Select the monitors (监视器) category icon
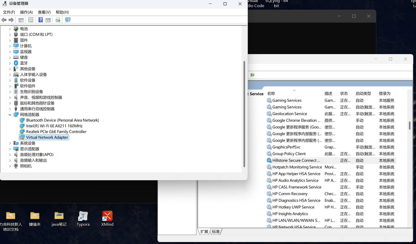Viewport: 416px width, 244px height. (16, 52)
